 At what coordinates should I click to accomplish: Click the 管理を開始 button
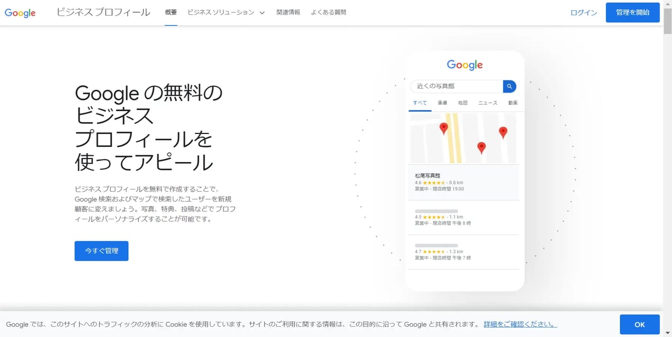pos(633,12)
